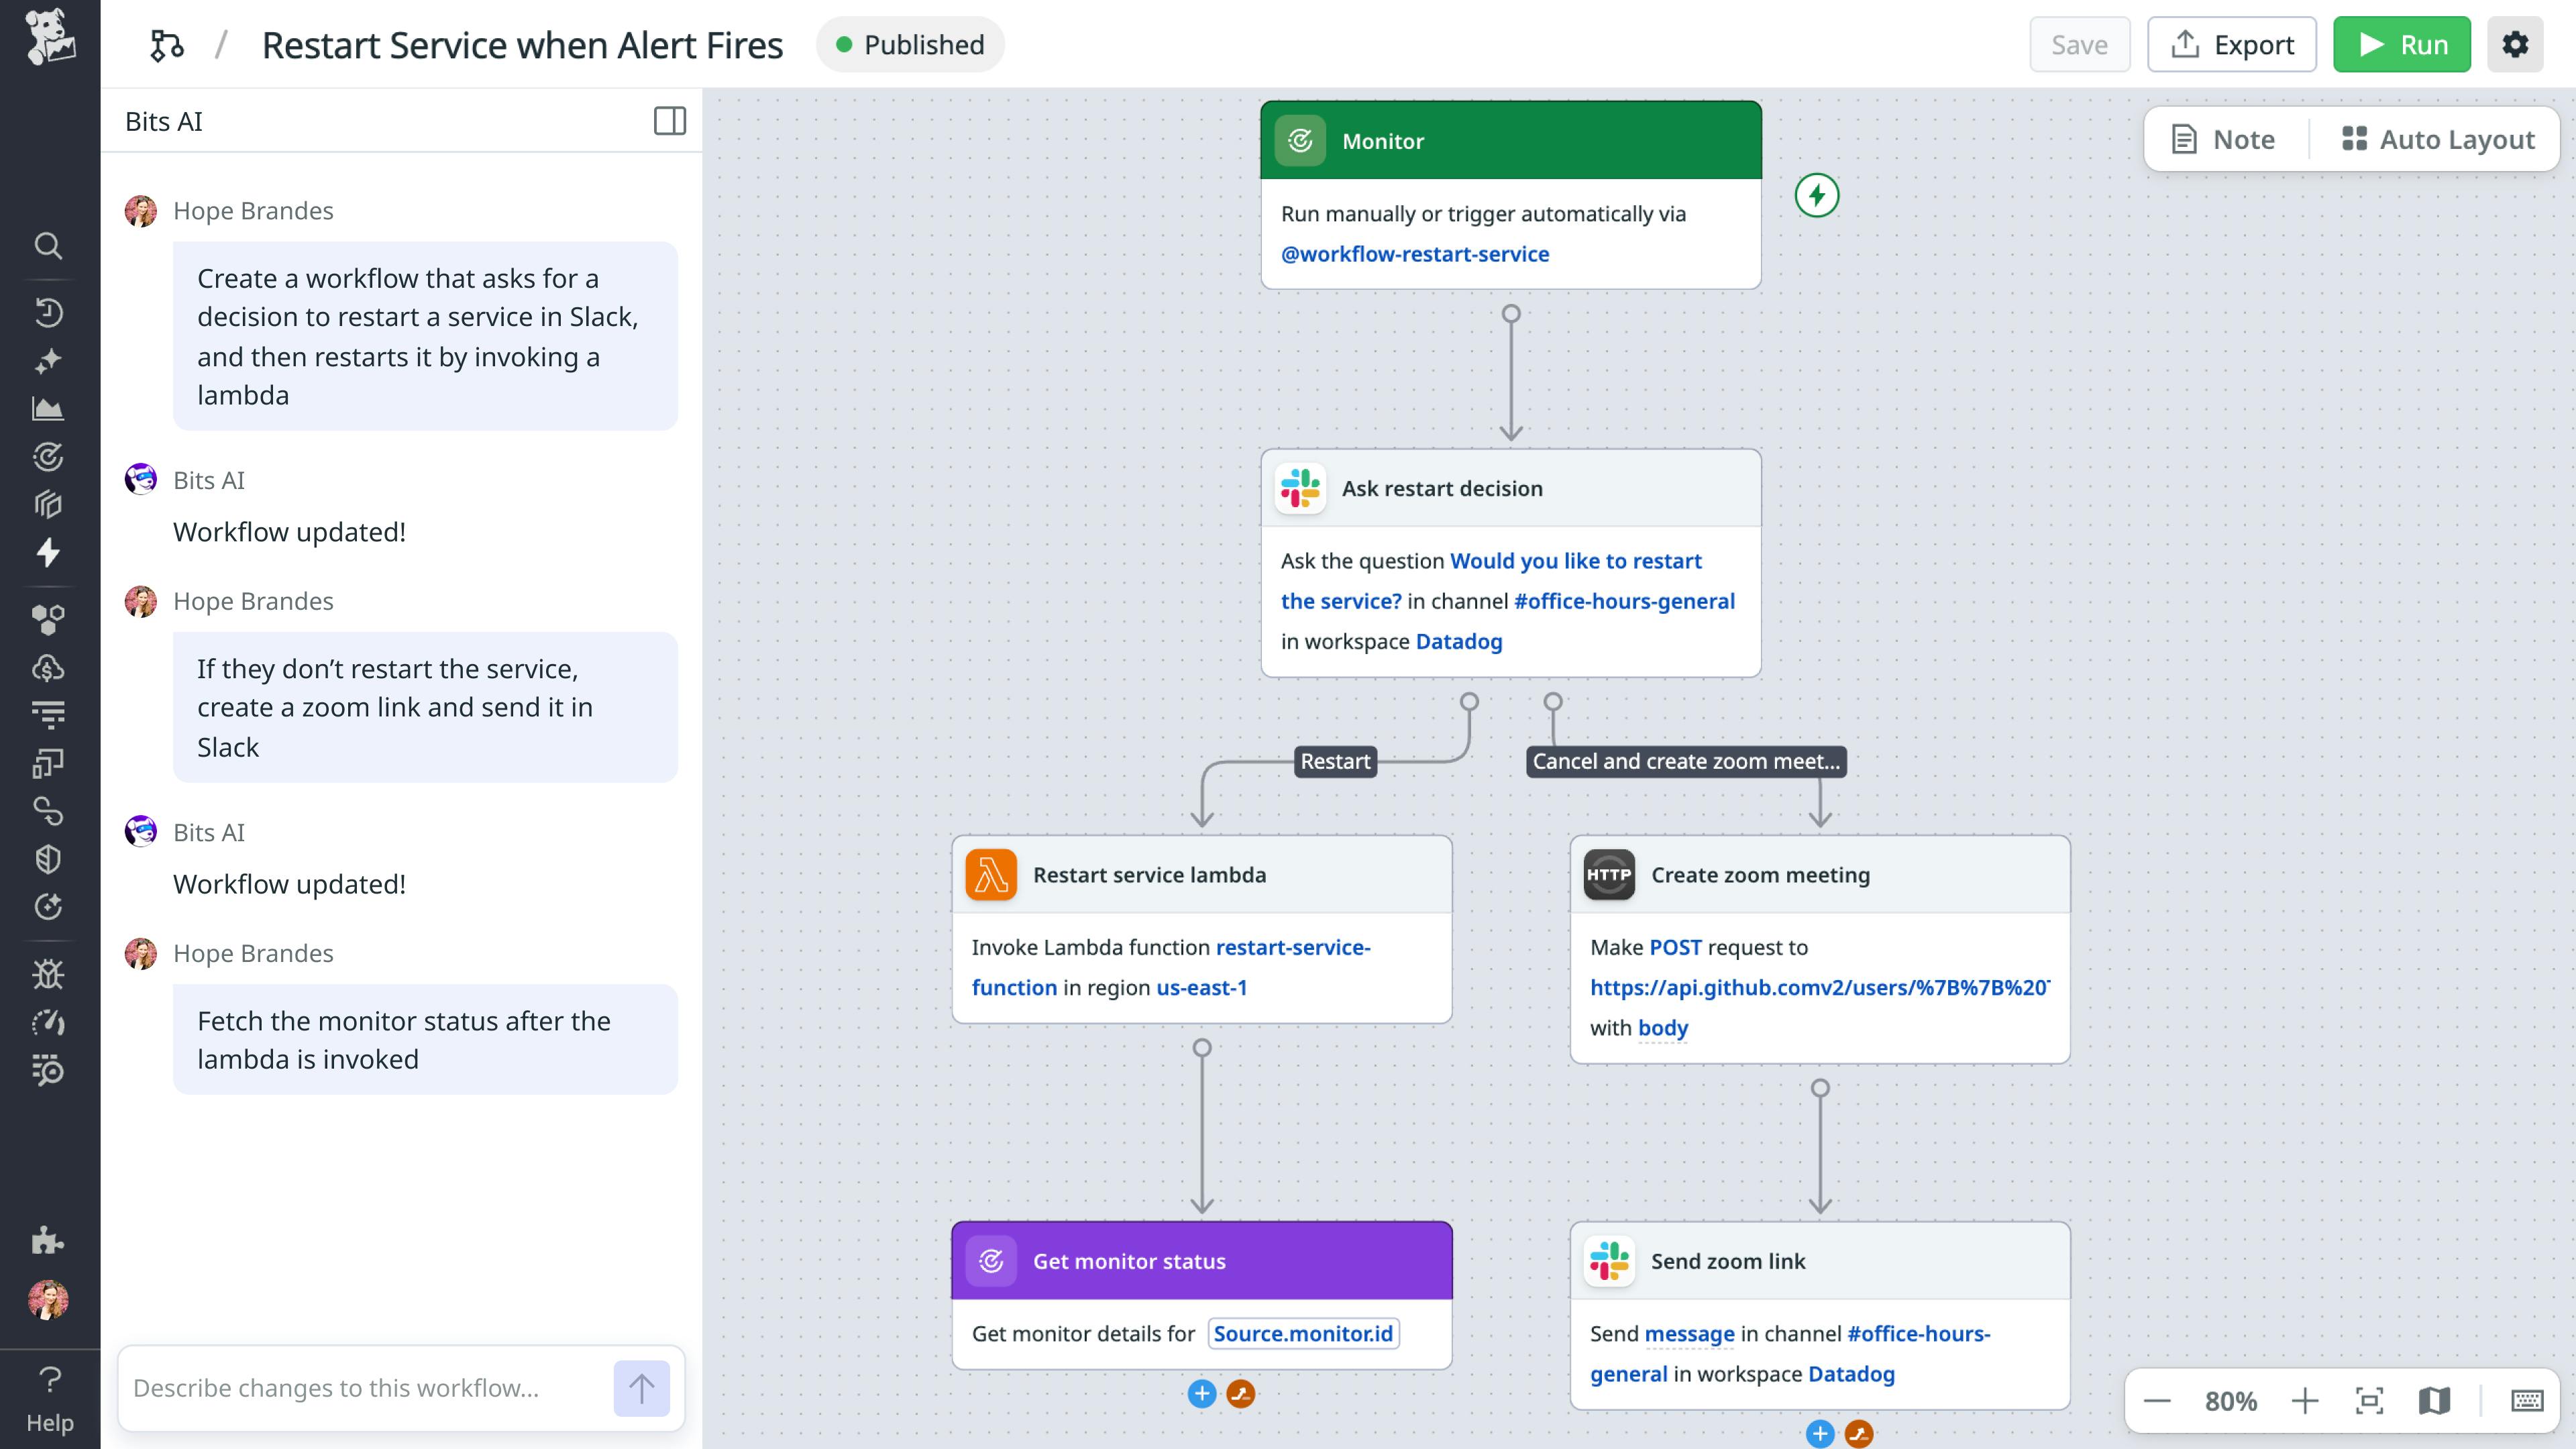Open search from the left sidebar
Screen dimensions: 2576x1449
coord(48,245)
